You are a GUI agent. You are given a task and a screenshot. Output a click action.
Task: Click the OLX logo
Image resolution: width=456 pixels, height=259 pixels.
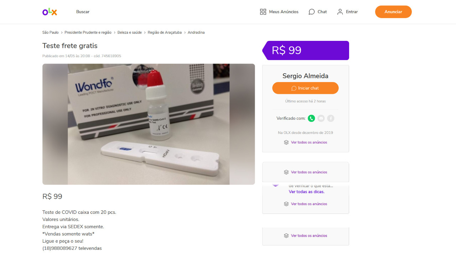point(50,12)
